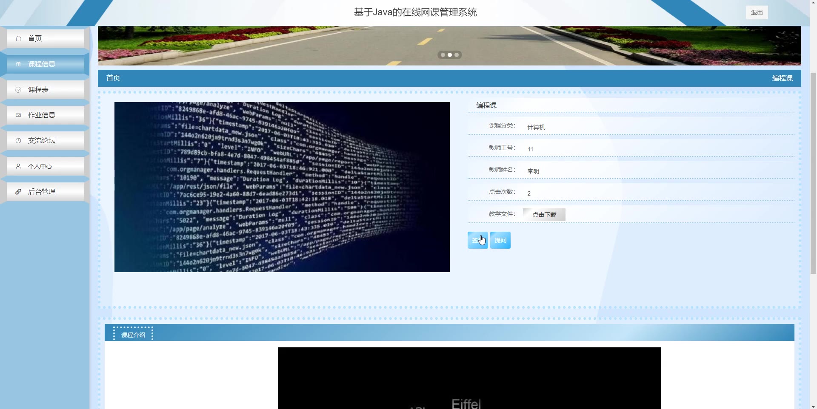Click the teacher name 李明
817x409 pixels.
point(533,171)
